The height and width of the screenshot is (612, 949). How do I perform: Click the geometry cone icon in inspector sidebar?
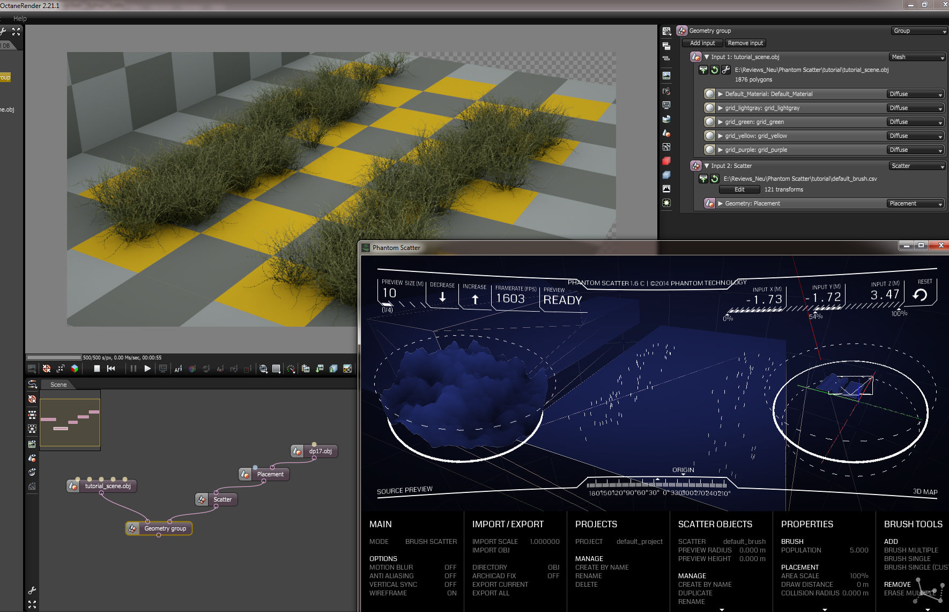(x=666, y=133)
